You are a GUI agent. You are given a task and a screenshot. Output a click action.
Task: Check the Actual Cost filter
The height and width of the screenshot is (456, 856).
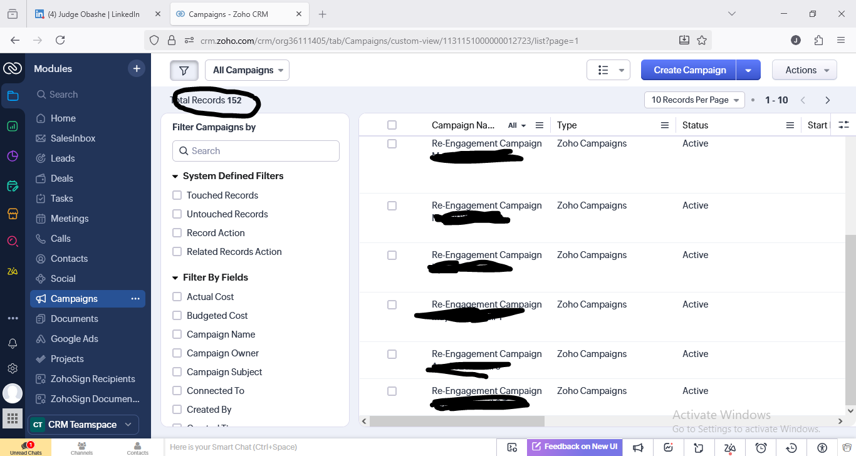pyautogui.click(x=177, y=297)
